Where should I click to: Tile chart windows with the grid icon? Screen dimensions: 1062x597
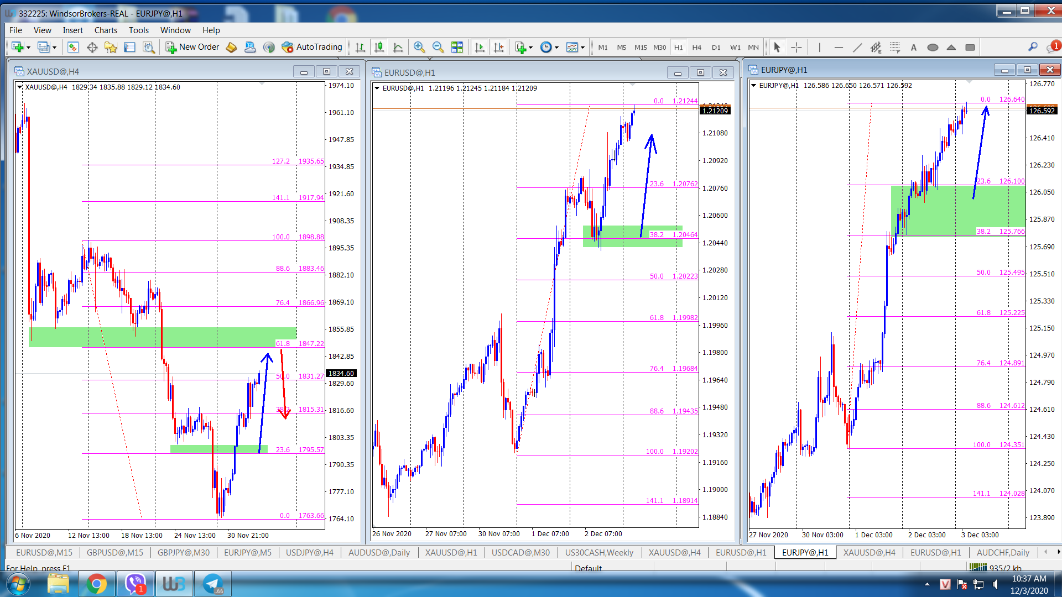pyautogui.click(x=457, y=48)
